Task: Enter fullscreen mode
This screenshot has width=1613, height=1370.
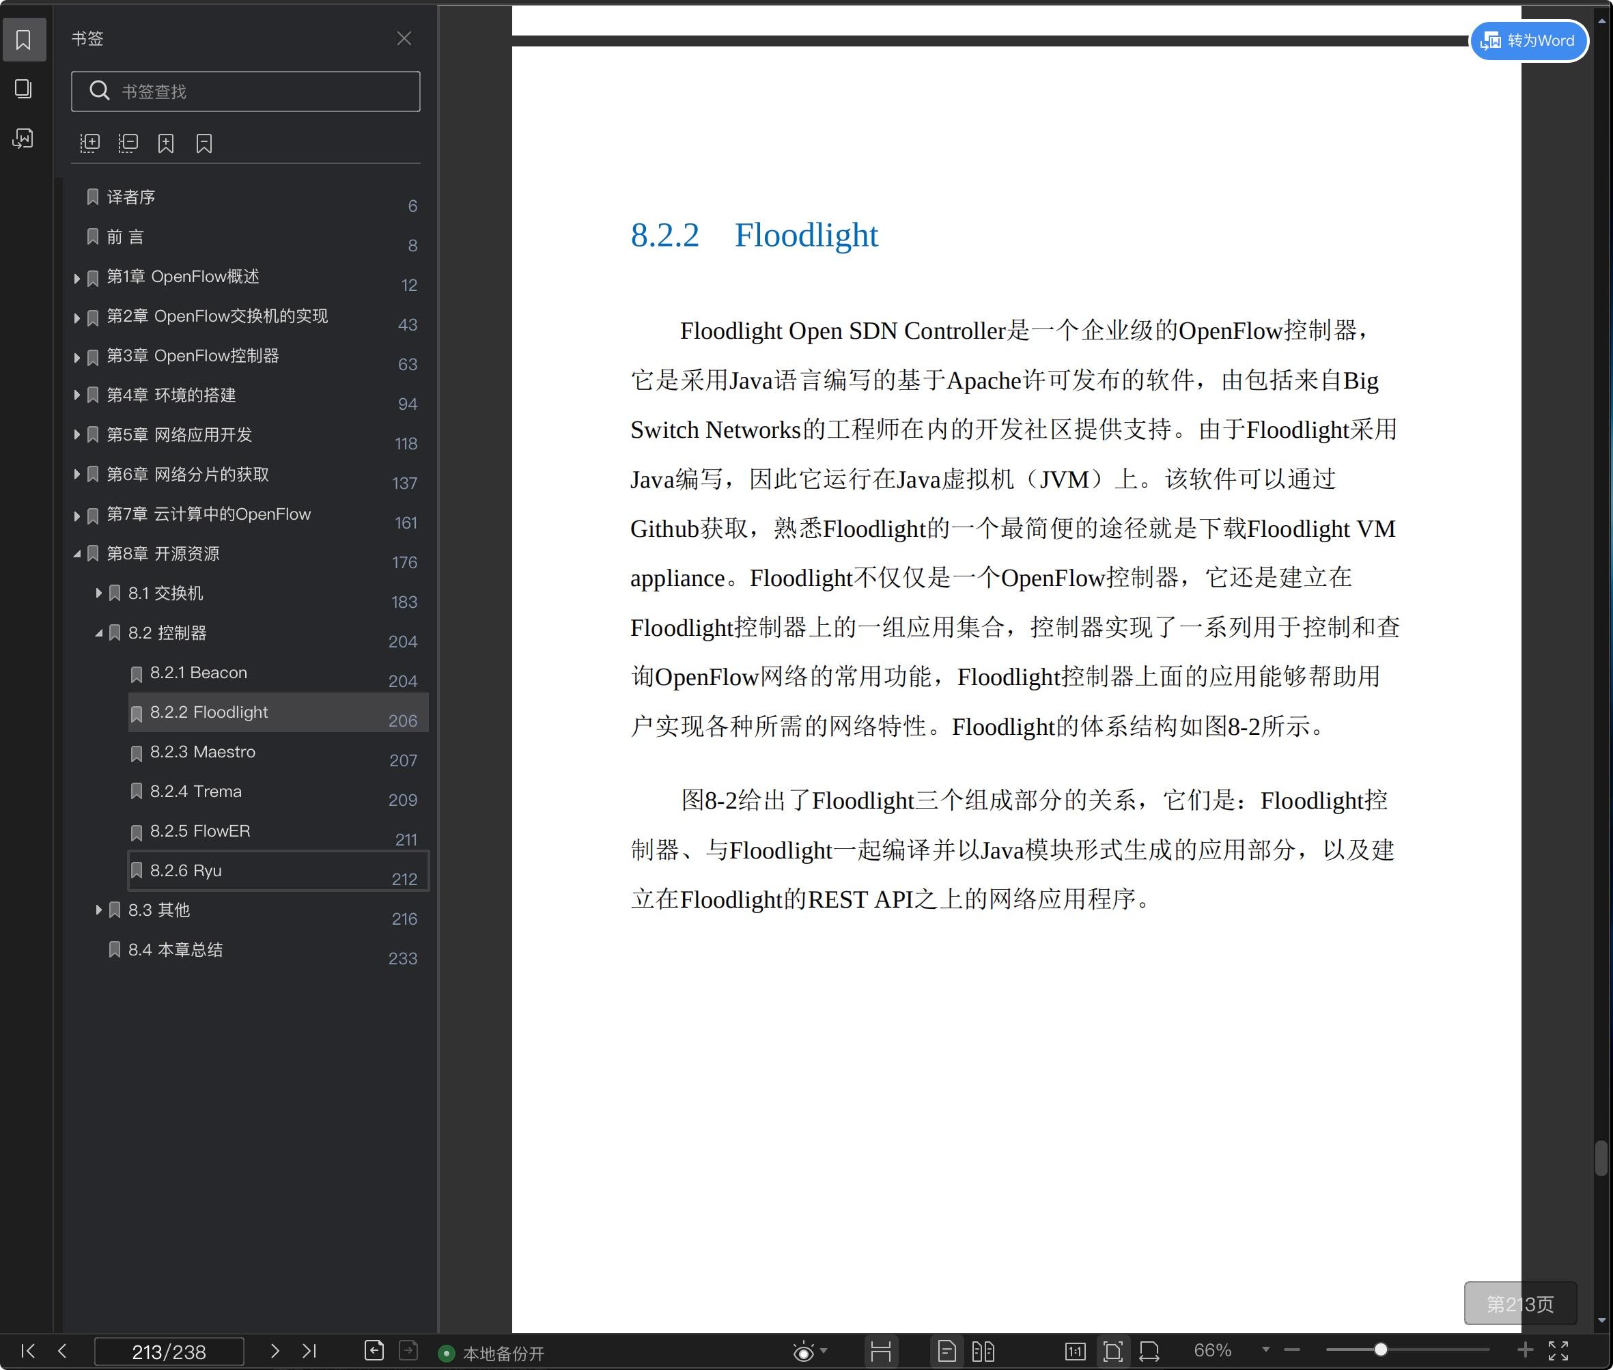Action: [x=1558, y=1351]
